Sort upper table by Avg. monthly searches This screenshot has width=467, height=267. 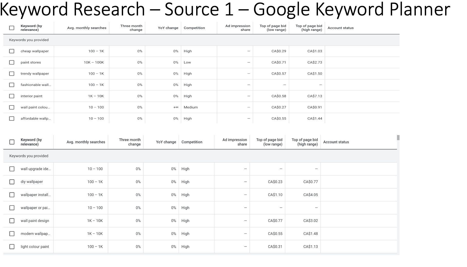coord(87,28)
